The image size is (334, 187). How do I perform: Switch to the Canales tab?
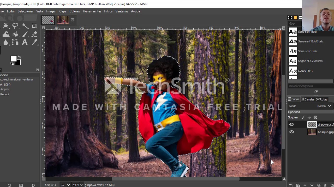[308, 99]
